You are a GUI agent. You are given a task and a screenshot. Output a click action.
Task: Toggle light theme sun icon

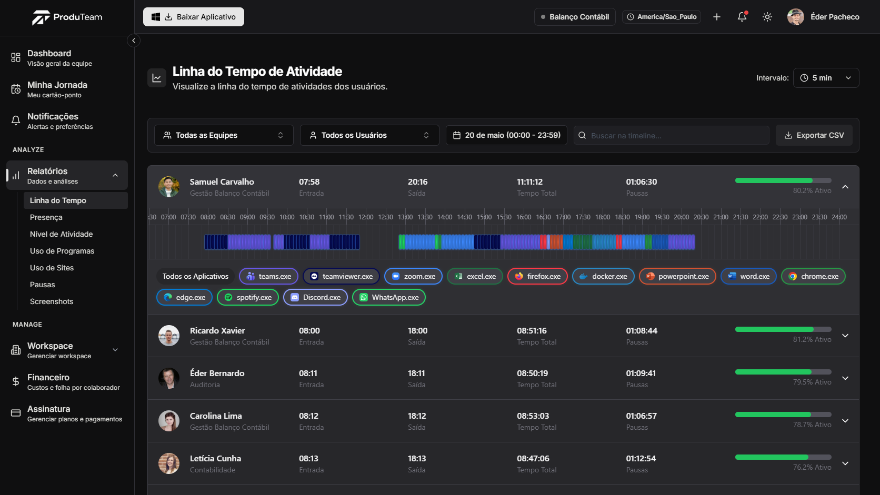(767, 17)
